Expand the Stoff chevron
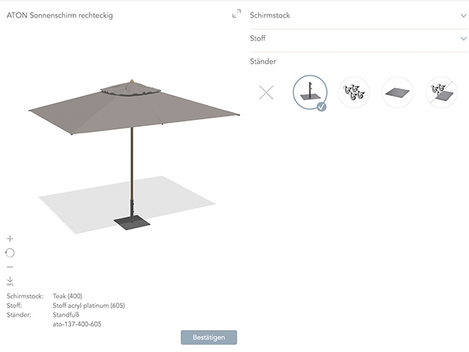Image resolution: width=469 pixels, height=352 pixels. click(x=462, y=38)
